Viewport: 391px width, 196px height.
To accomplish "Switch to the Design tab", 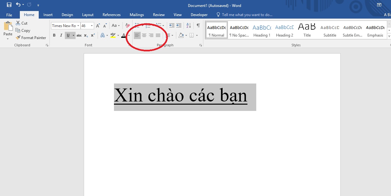I will tap(67, 15).
